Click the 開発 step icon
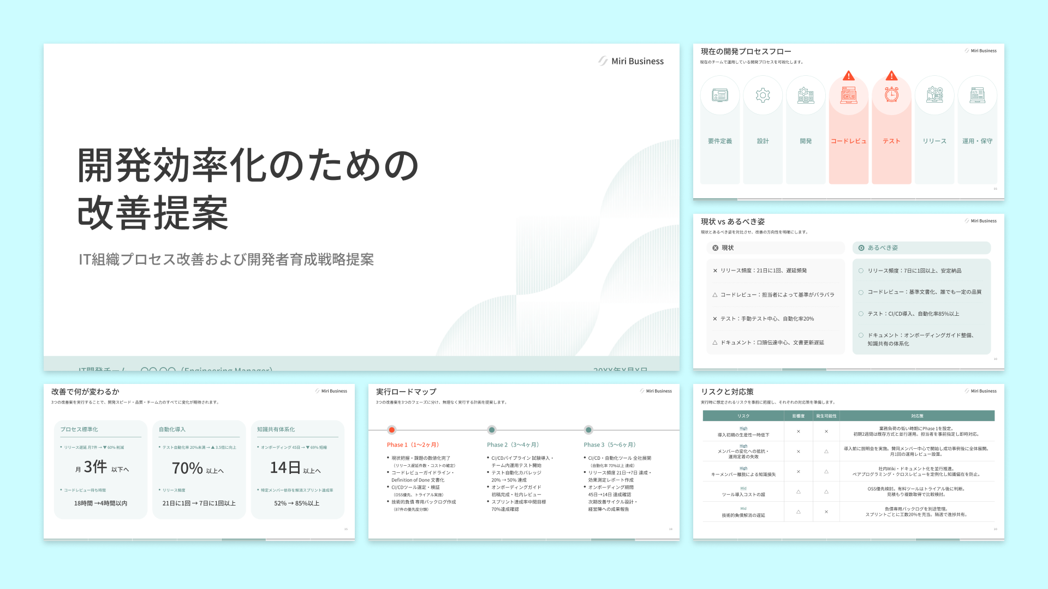This screenshot has height=589, width=1048. tap(806, 95)
